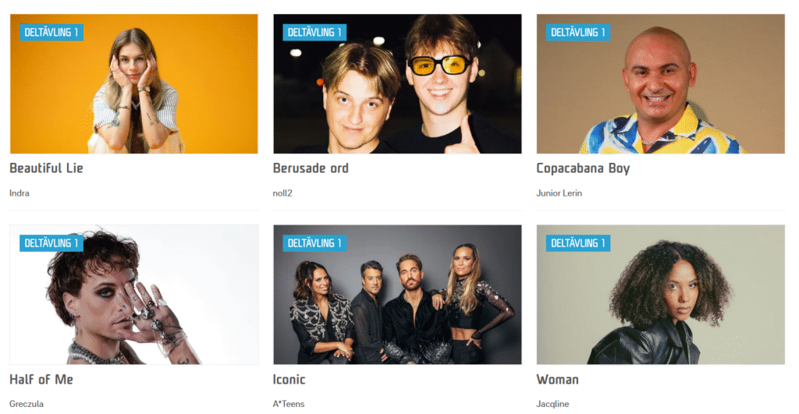Click Deltävling 1 badge on A*Teens card

tap(314, 243)
